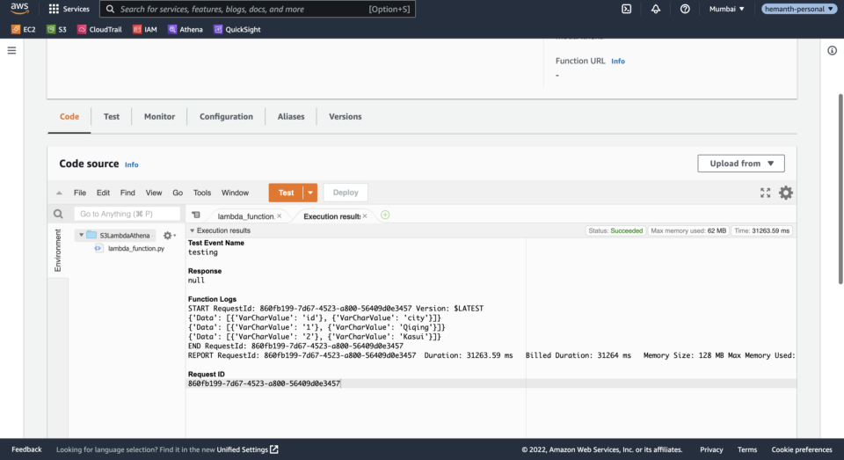Viewport: 844px width, 460px height.
Task: Close the Execution results tab
Action: tap(365, 216)
